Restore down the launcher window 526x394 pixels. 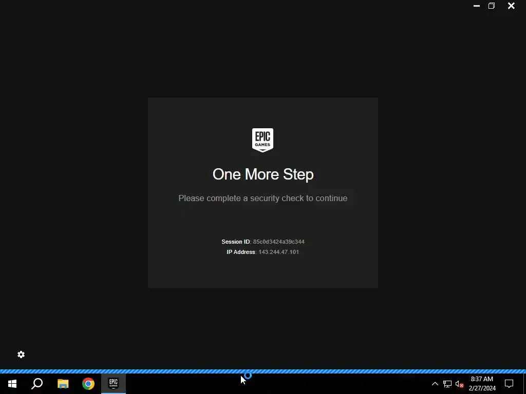coord(492,6)
